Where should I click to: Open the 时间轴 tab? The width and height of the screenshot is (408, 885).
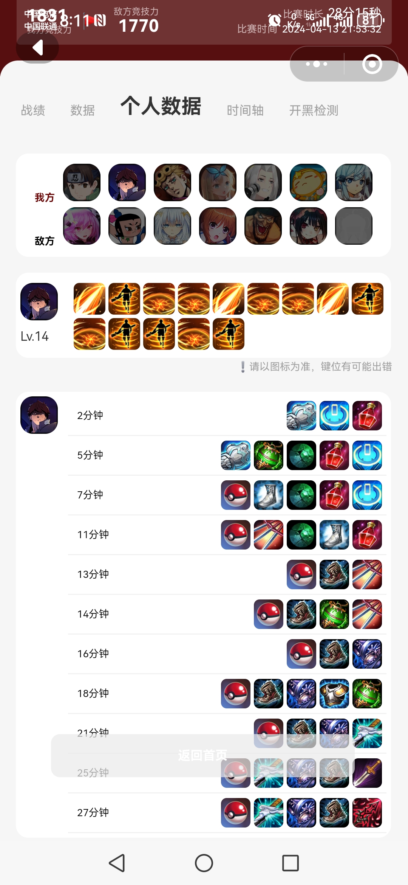pos(245,110)
